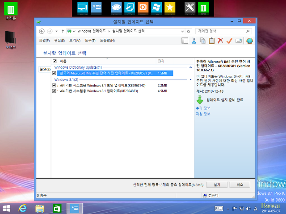Toggle the select-all checkbox beside 이름 header
Viewport: 286px width, 214px height.
55,61
